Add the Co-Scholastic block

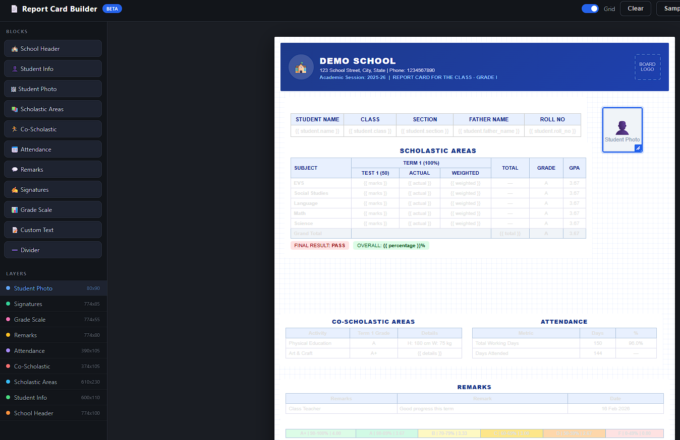point(52,129)
